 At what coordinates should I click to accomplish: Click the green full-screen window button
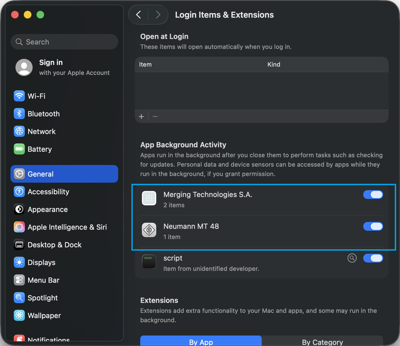coord(40,15)
